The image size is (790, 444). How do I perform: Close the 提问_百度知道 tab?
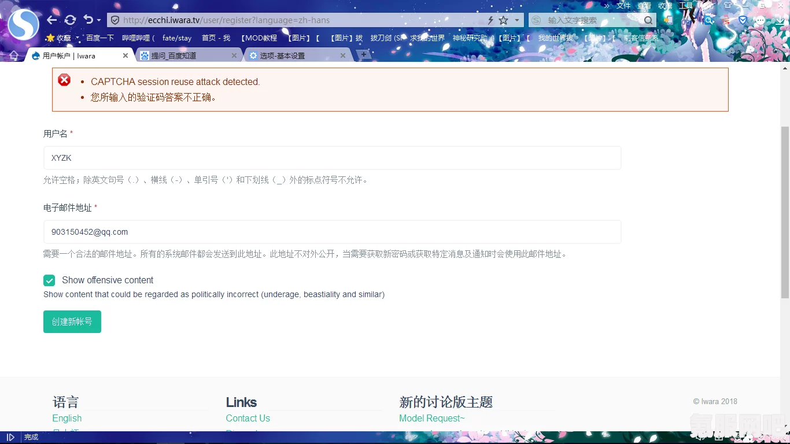tap(234, 56)
